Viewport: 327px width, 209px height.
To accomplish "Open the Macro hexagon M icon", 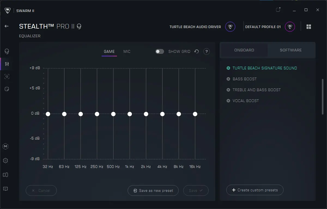I will [x=5, y=146].
